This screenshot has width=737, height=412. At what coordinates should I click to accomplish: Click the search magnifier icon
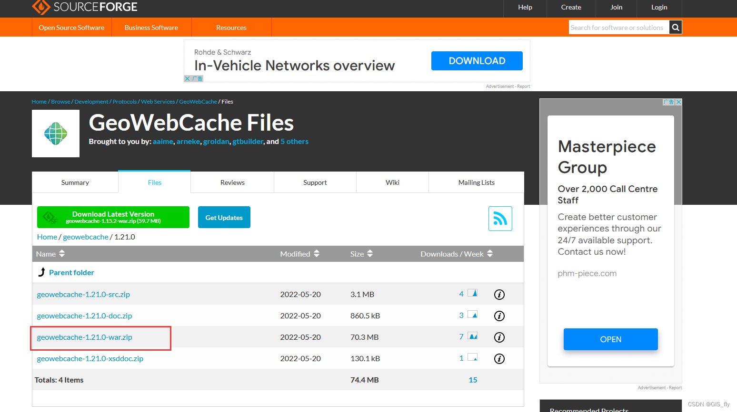coord(675,27)
